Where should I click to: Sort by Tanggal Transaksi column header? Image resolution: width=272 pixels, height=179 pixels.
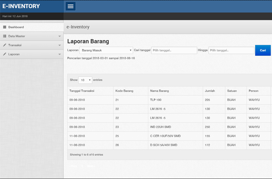tap(82, 91)
